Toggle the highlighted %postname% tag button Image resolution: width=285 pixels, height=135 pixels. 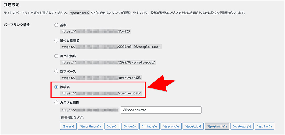coord(217,126)
